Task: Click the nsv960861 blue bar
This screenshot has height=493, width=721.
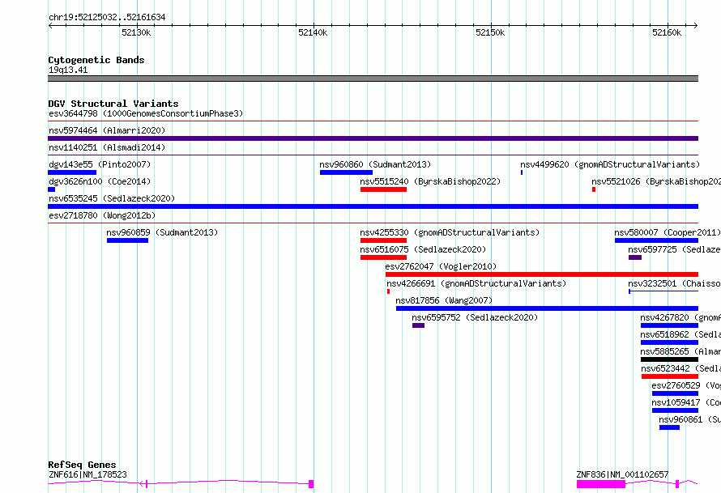Action: coord(669,427)
